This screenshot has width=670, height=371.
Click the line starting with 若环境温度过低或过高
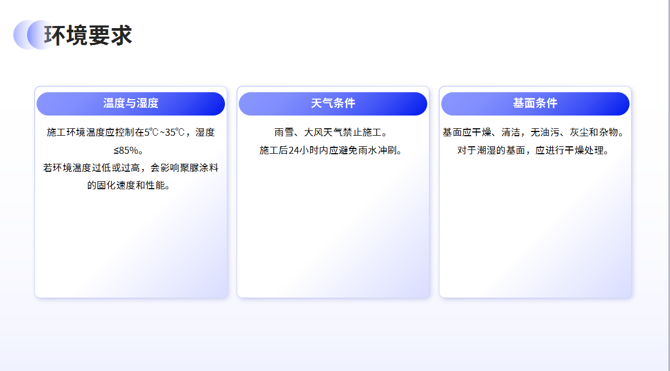tap(130, 168)
